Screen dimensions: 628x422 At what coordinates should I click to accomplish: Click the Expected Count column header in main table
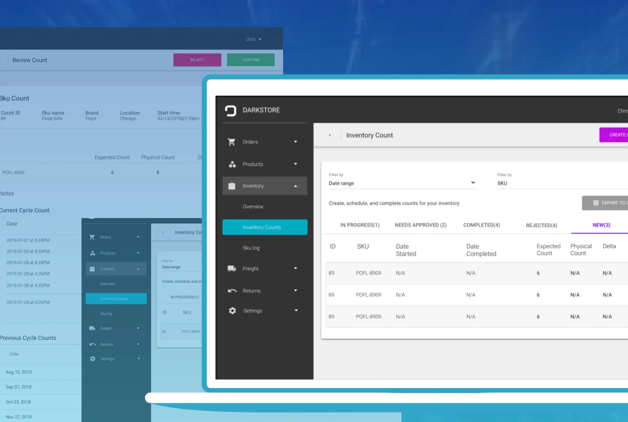548,250
